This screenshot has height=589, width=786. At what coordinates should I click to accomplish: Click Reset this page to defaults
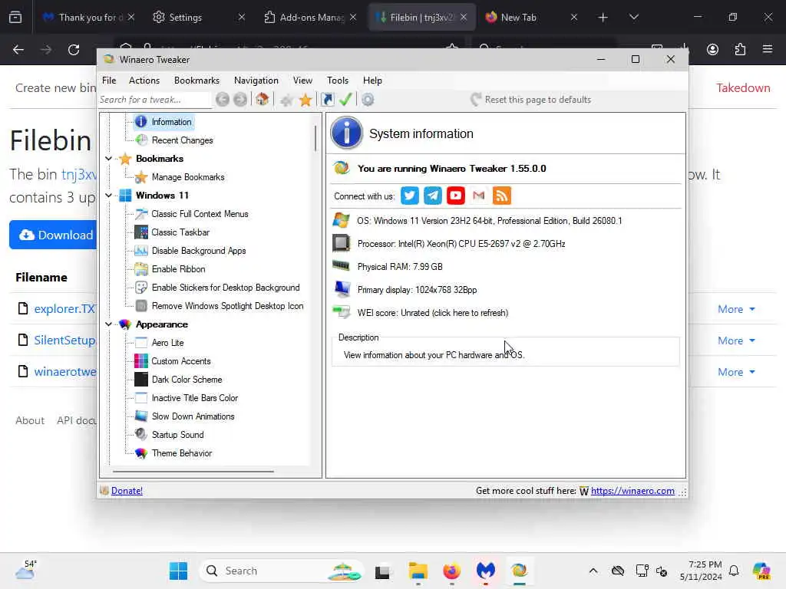[531, 100]
